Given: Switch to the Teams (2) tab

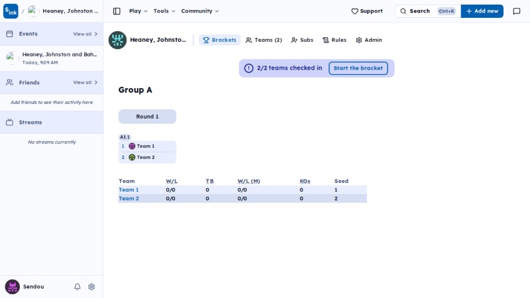Looking at the screenshot, I should pos(264,40).
